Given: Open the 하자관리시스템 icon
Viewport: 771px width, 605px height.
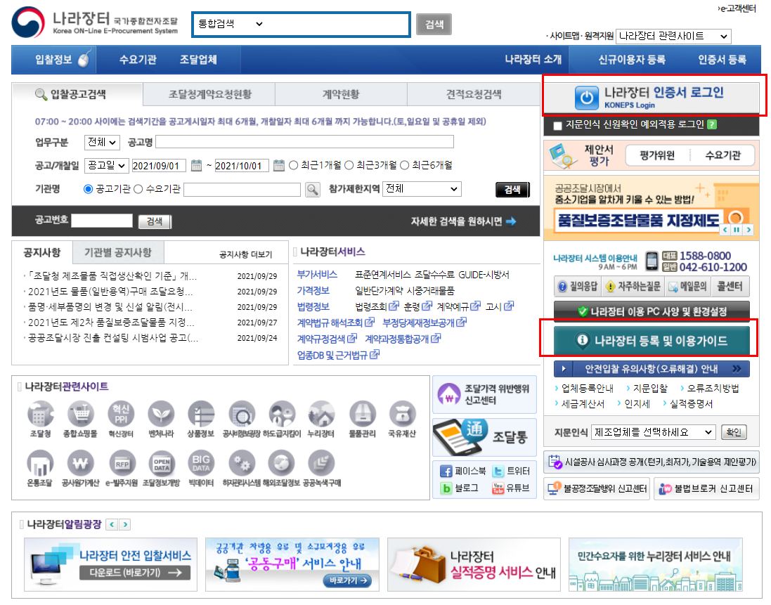Looking at the screenshot, I should coord(242,463).
